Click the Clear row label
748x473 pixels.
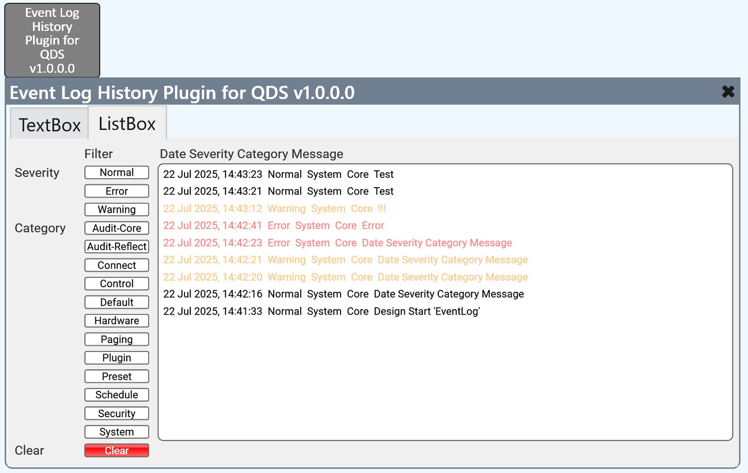pos(29,451)
